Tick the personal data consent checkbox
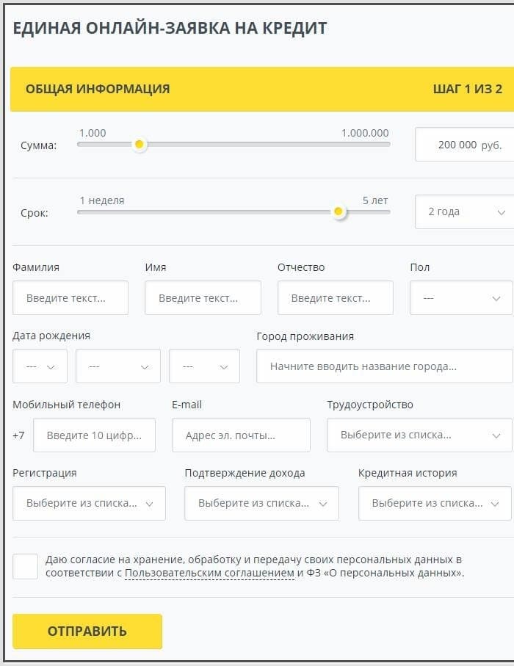The image size is (514, 666). point(25,566)
